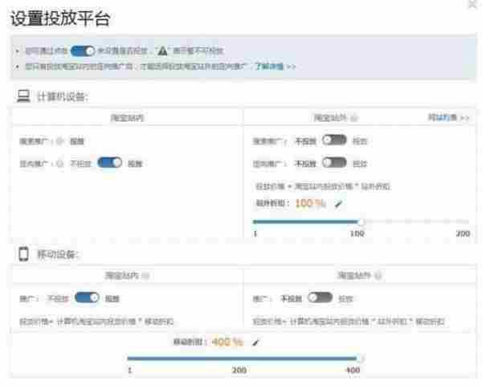Enable computer 淘宝站外 搜索推广 toggle

coord(333,140)
